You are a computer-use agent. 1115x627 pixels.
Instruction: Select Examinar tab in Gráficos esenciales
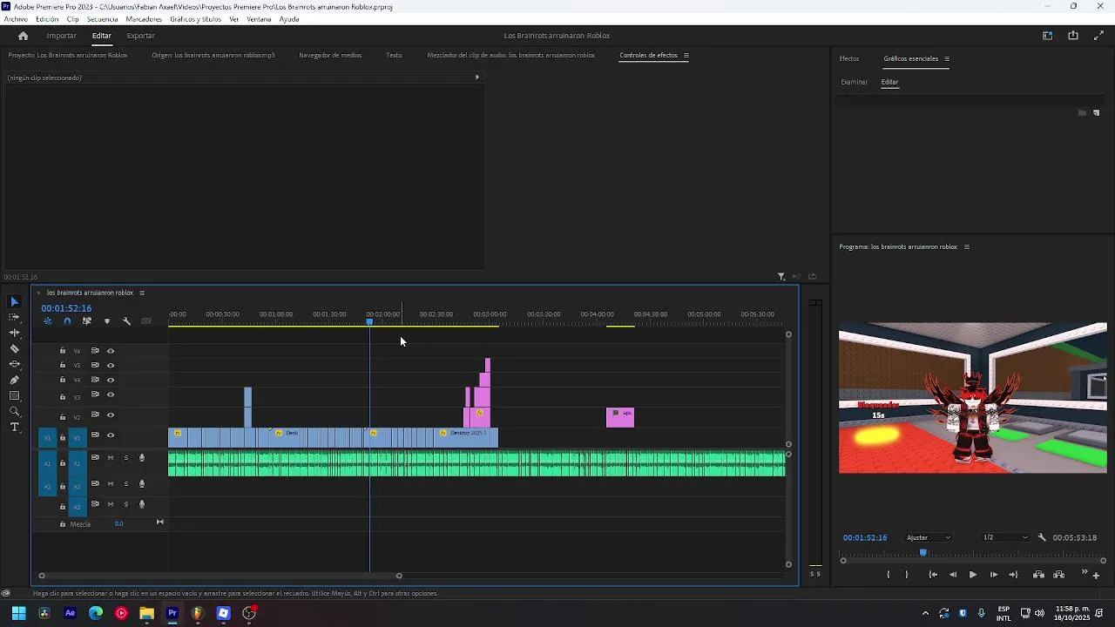(854, 82)
